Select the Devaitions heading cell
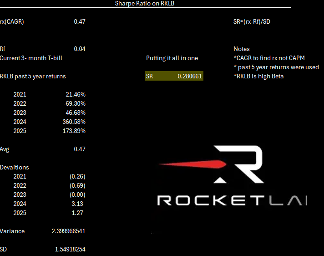The height and width of the screenshot is (256, 324). pyautogui.click(x=14, y=167)
